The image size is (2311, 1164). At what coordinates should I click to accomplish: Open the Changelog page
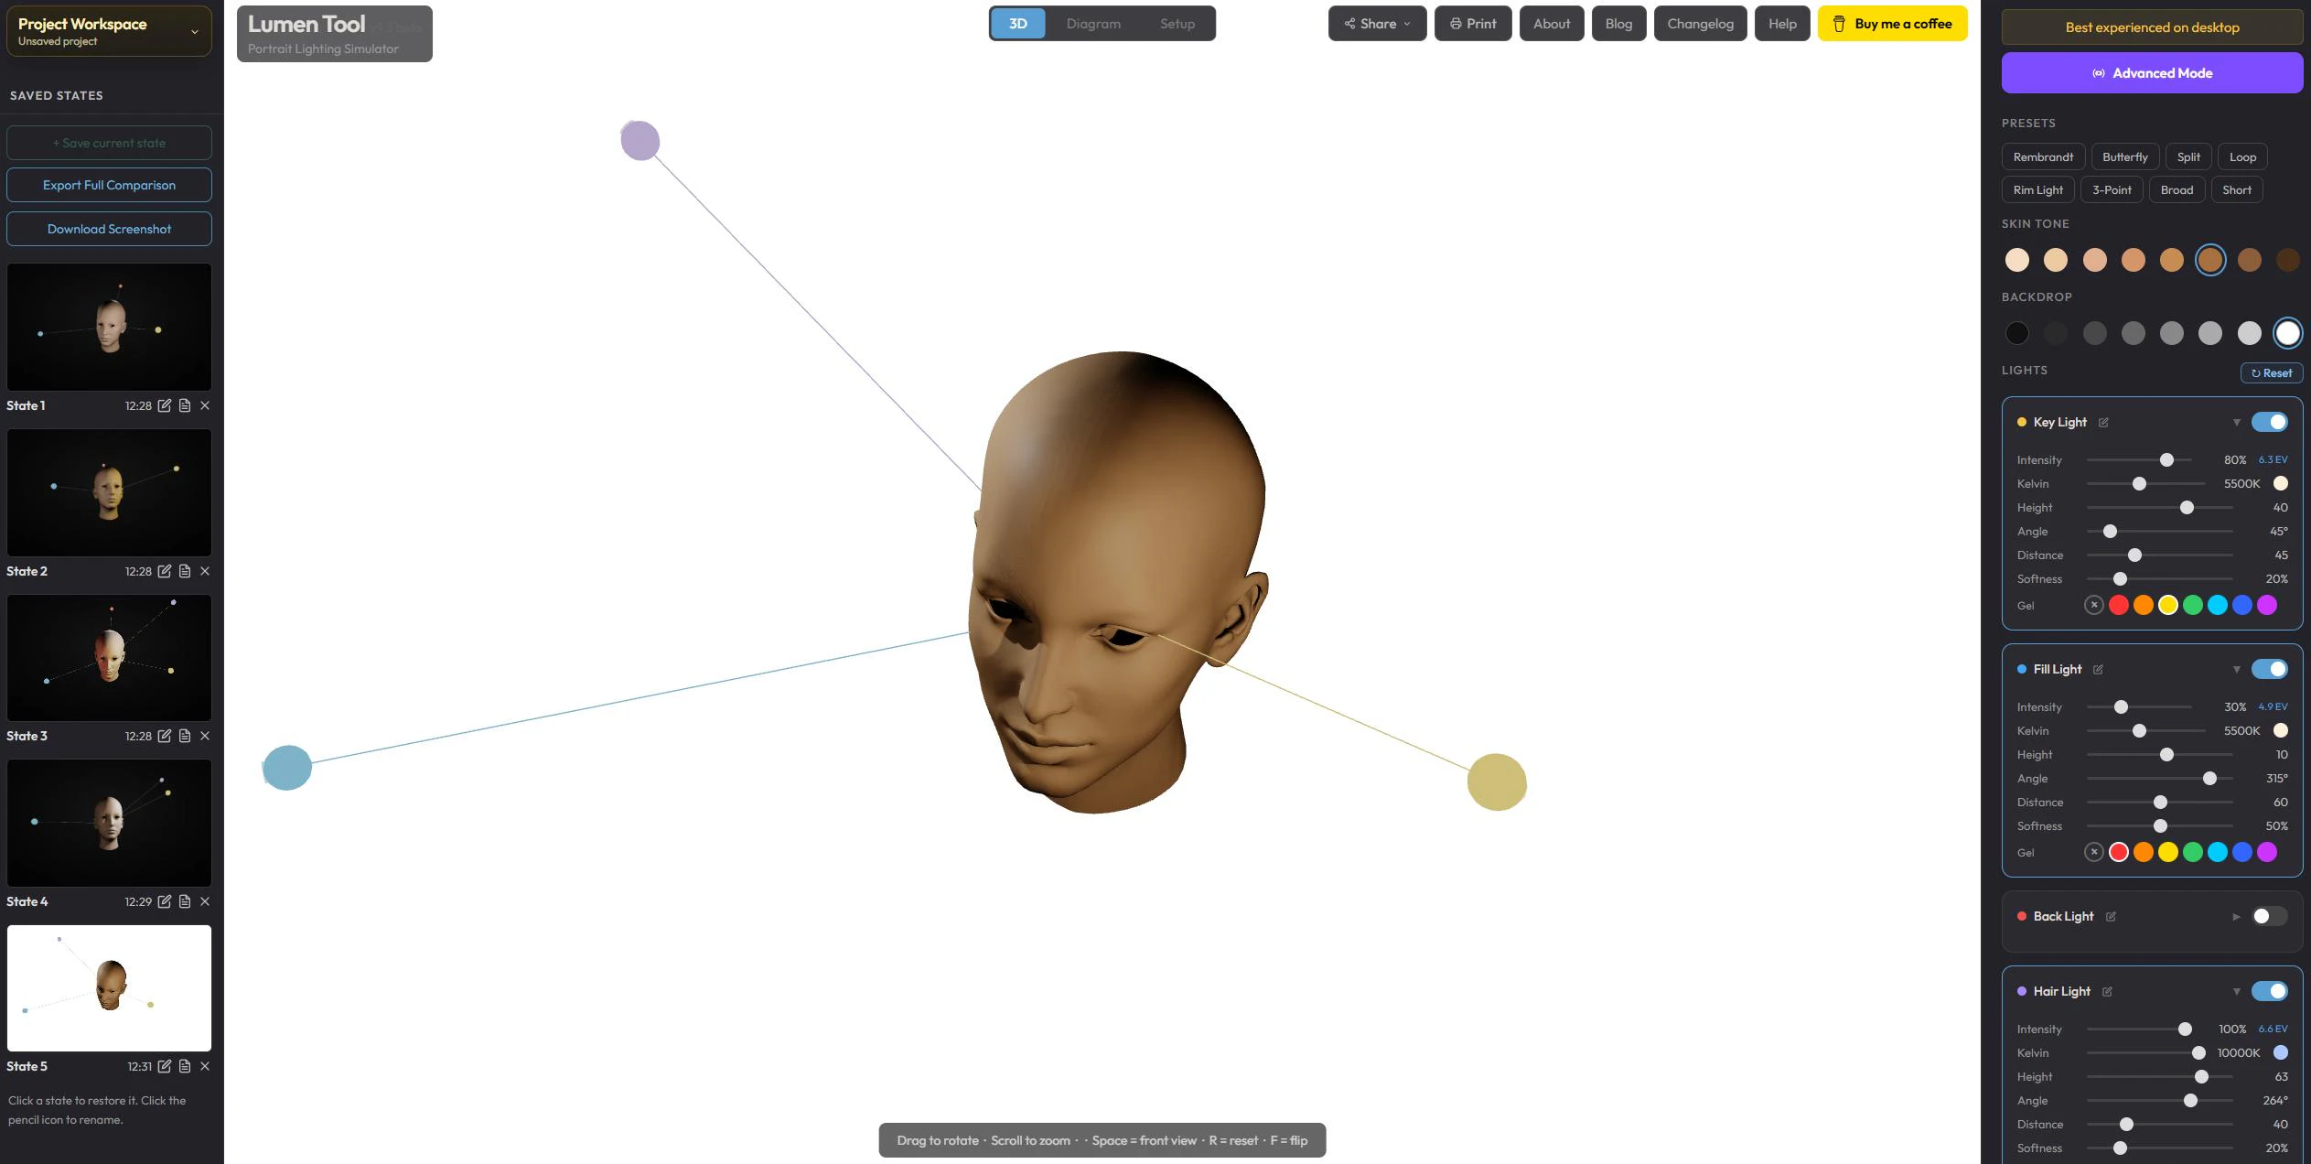1699,24
